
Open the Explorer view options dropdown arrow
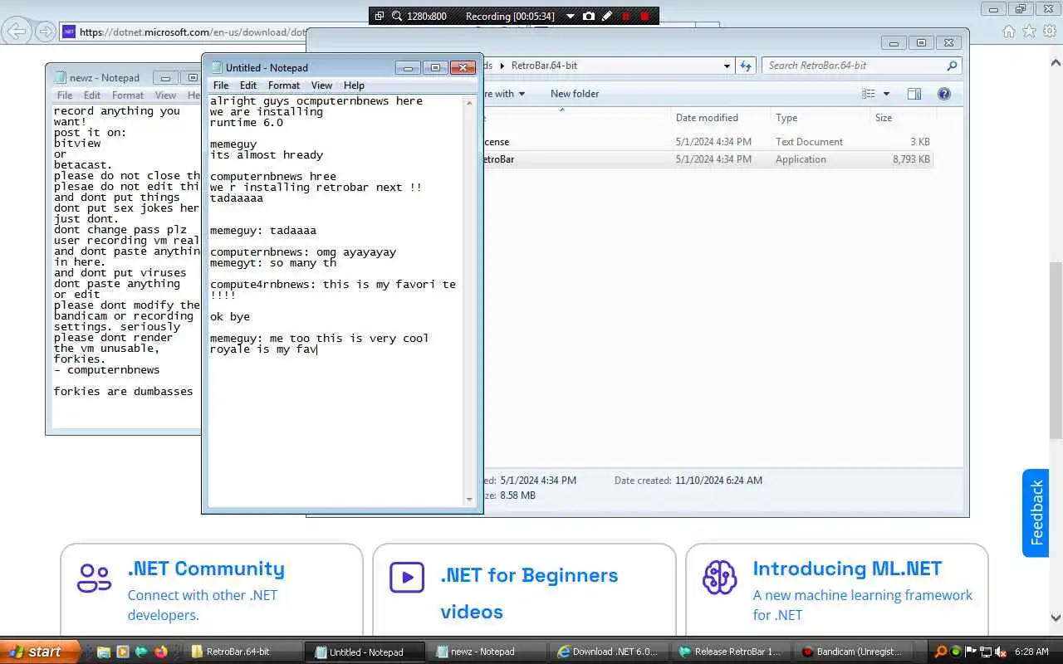(886, 94)
